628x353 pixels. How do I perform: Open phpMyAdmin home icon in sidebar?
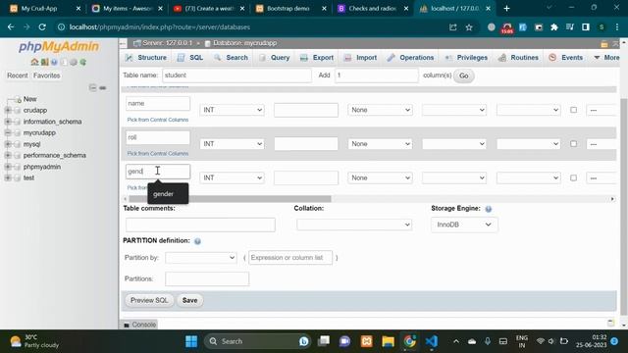click(x=34, y=62)
